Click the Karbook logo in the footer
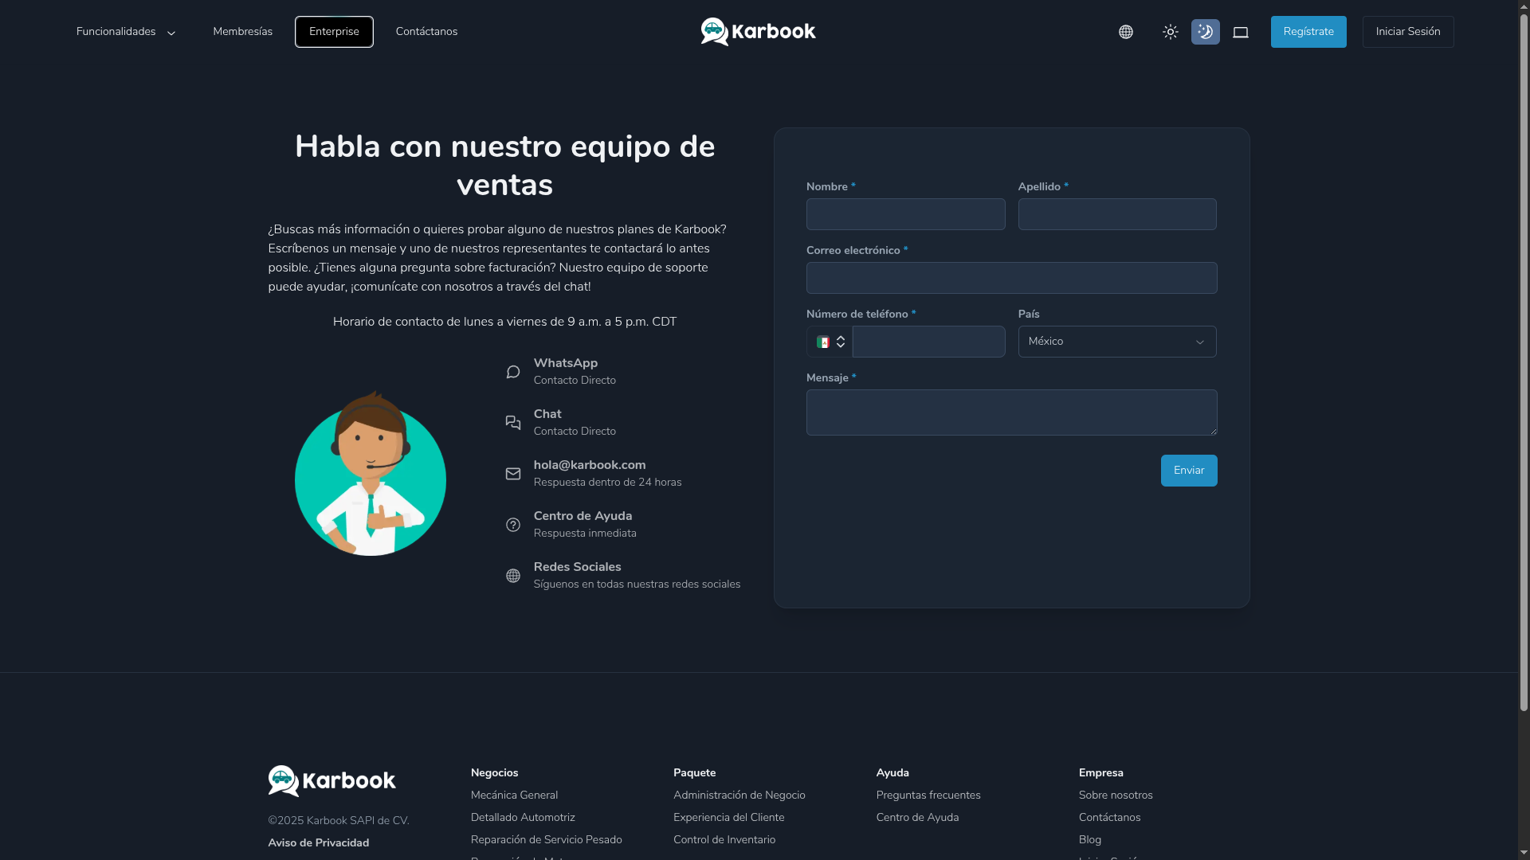The image size is (1530, 860). [x=331, y=780]
